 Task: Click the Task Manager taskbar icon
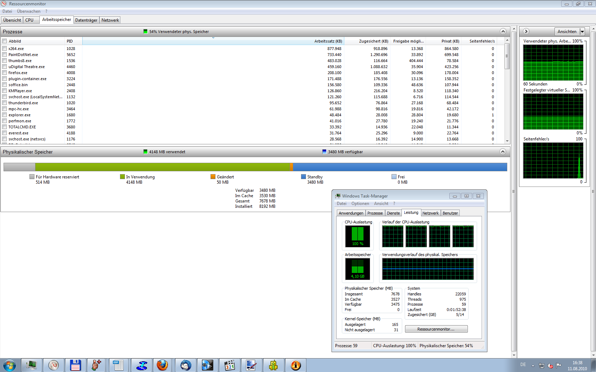pos(32,365)
